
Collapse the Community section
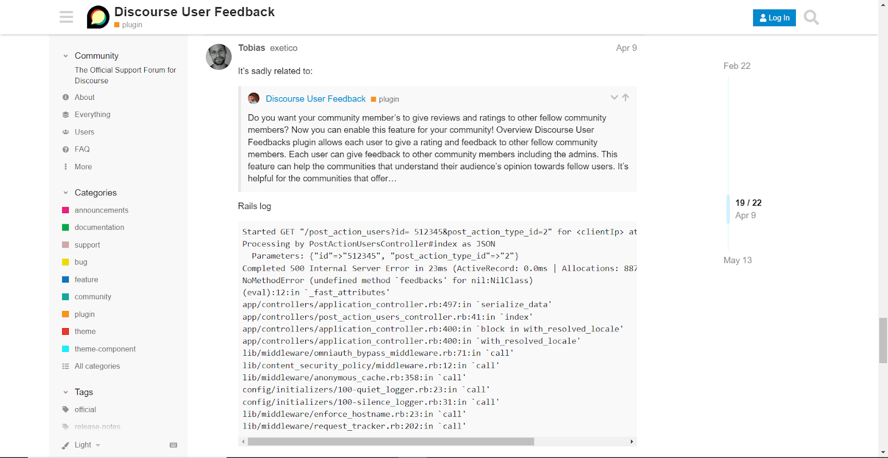click(65, 56)
